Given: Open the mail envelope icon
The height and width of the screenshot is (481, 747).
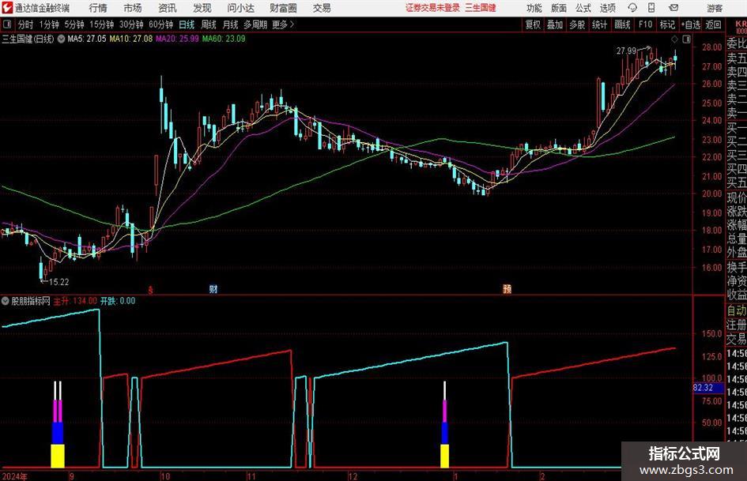Looking at the screenshot, I should (x=673, y=8).
